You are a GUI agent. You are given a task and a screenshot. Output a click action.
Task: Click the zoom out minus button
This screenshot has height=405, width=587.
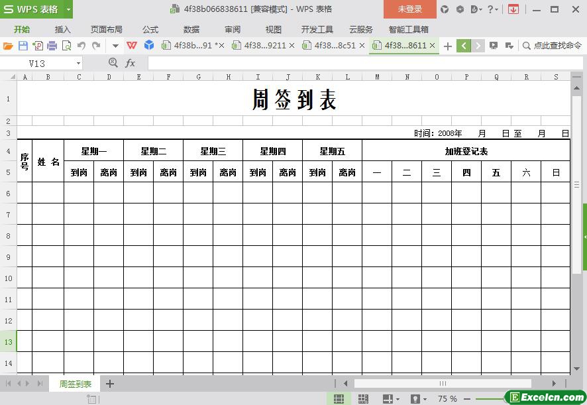coord(467,398)
